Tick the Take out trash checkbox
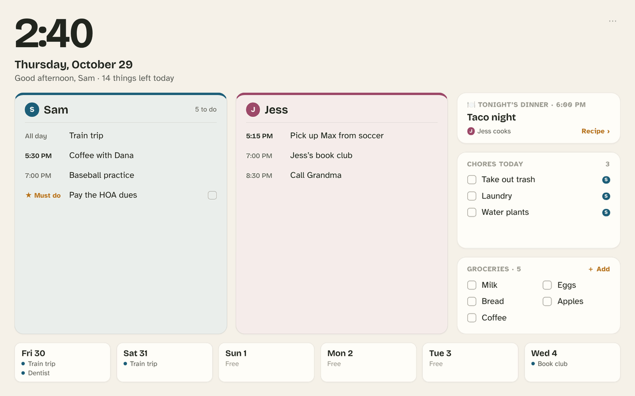This screenshot has width=635, height=396. tap(471, 180)
